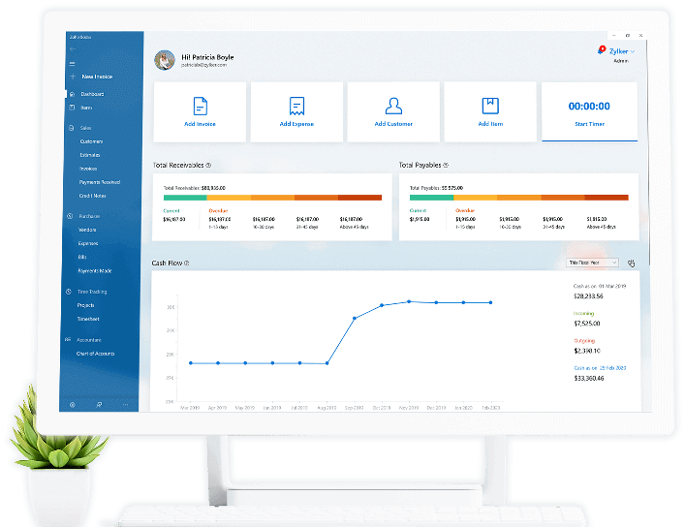Open the settings gear in sidebar footer

73,403
